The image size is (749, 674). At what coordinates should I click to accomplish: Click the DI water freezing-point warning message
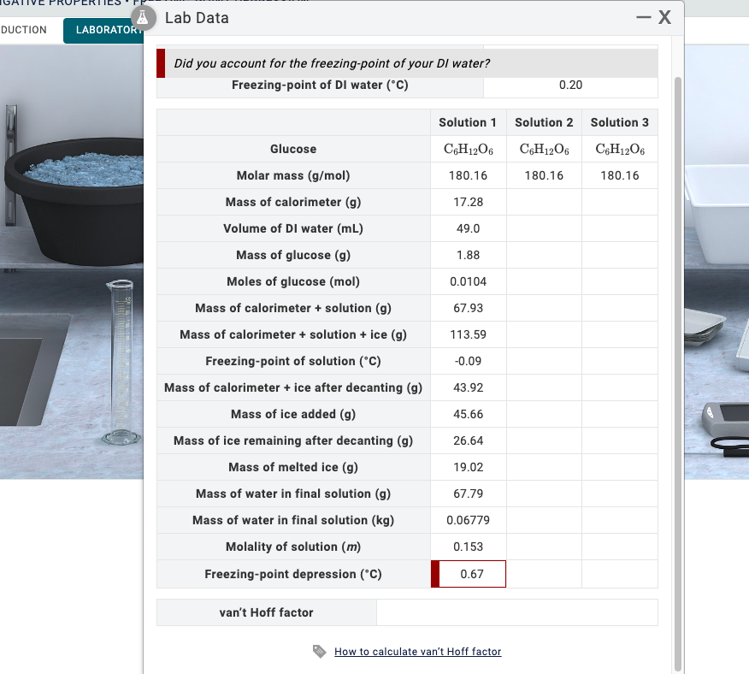tap(407, 63)
